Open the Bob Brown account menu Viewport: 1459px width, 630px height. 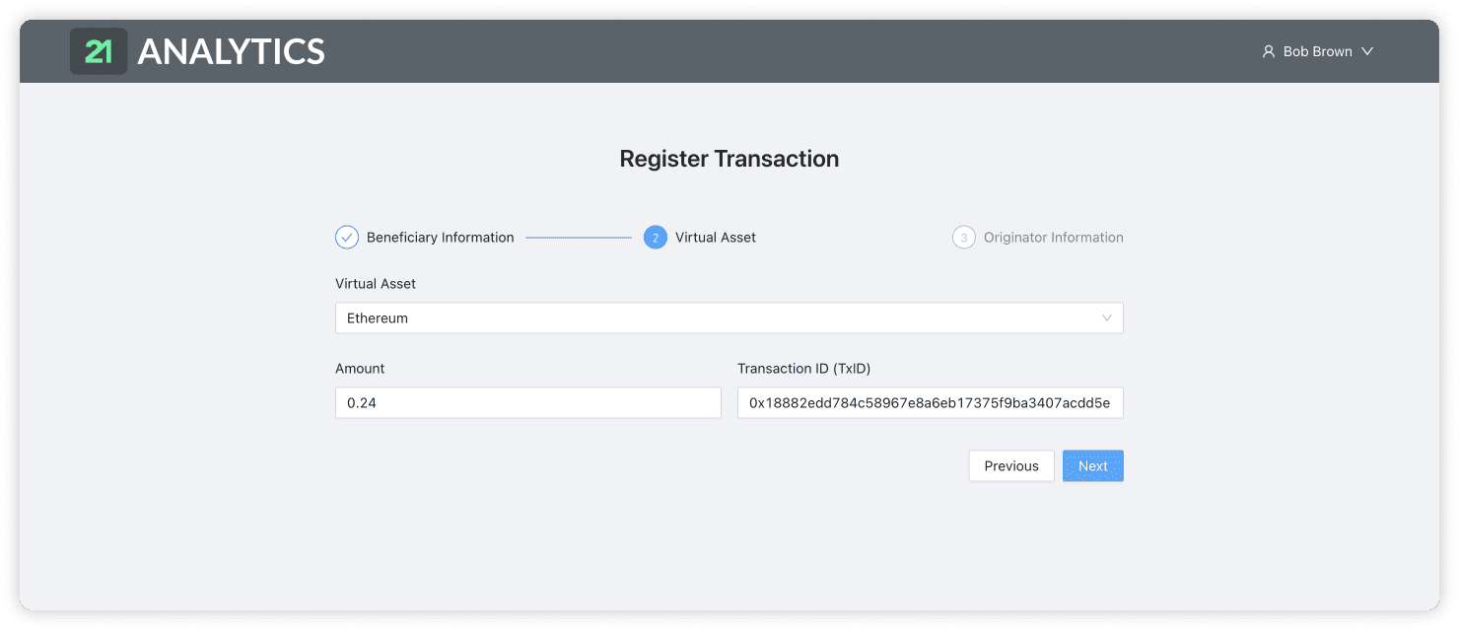[1317, 51]
